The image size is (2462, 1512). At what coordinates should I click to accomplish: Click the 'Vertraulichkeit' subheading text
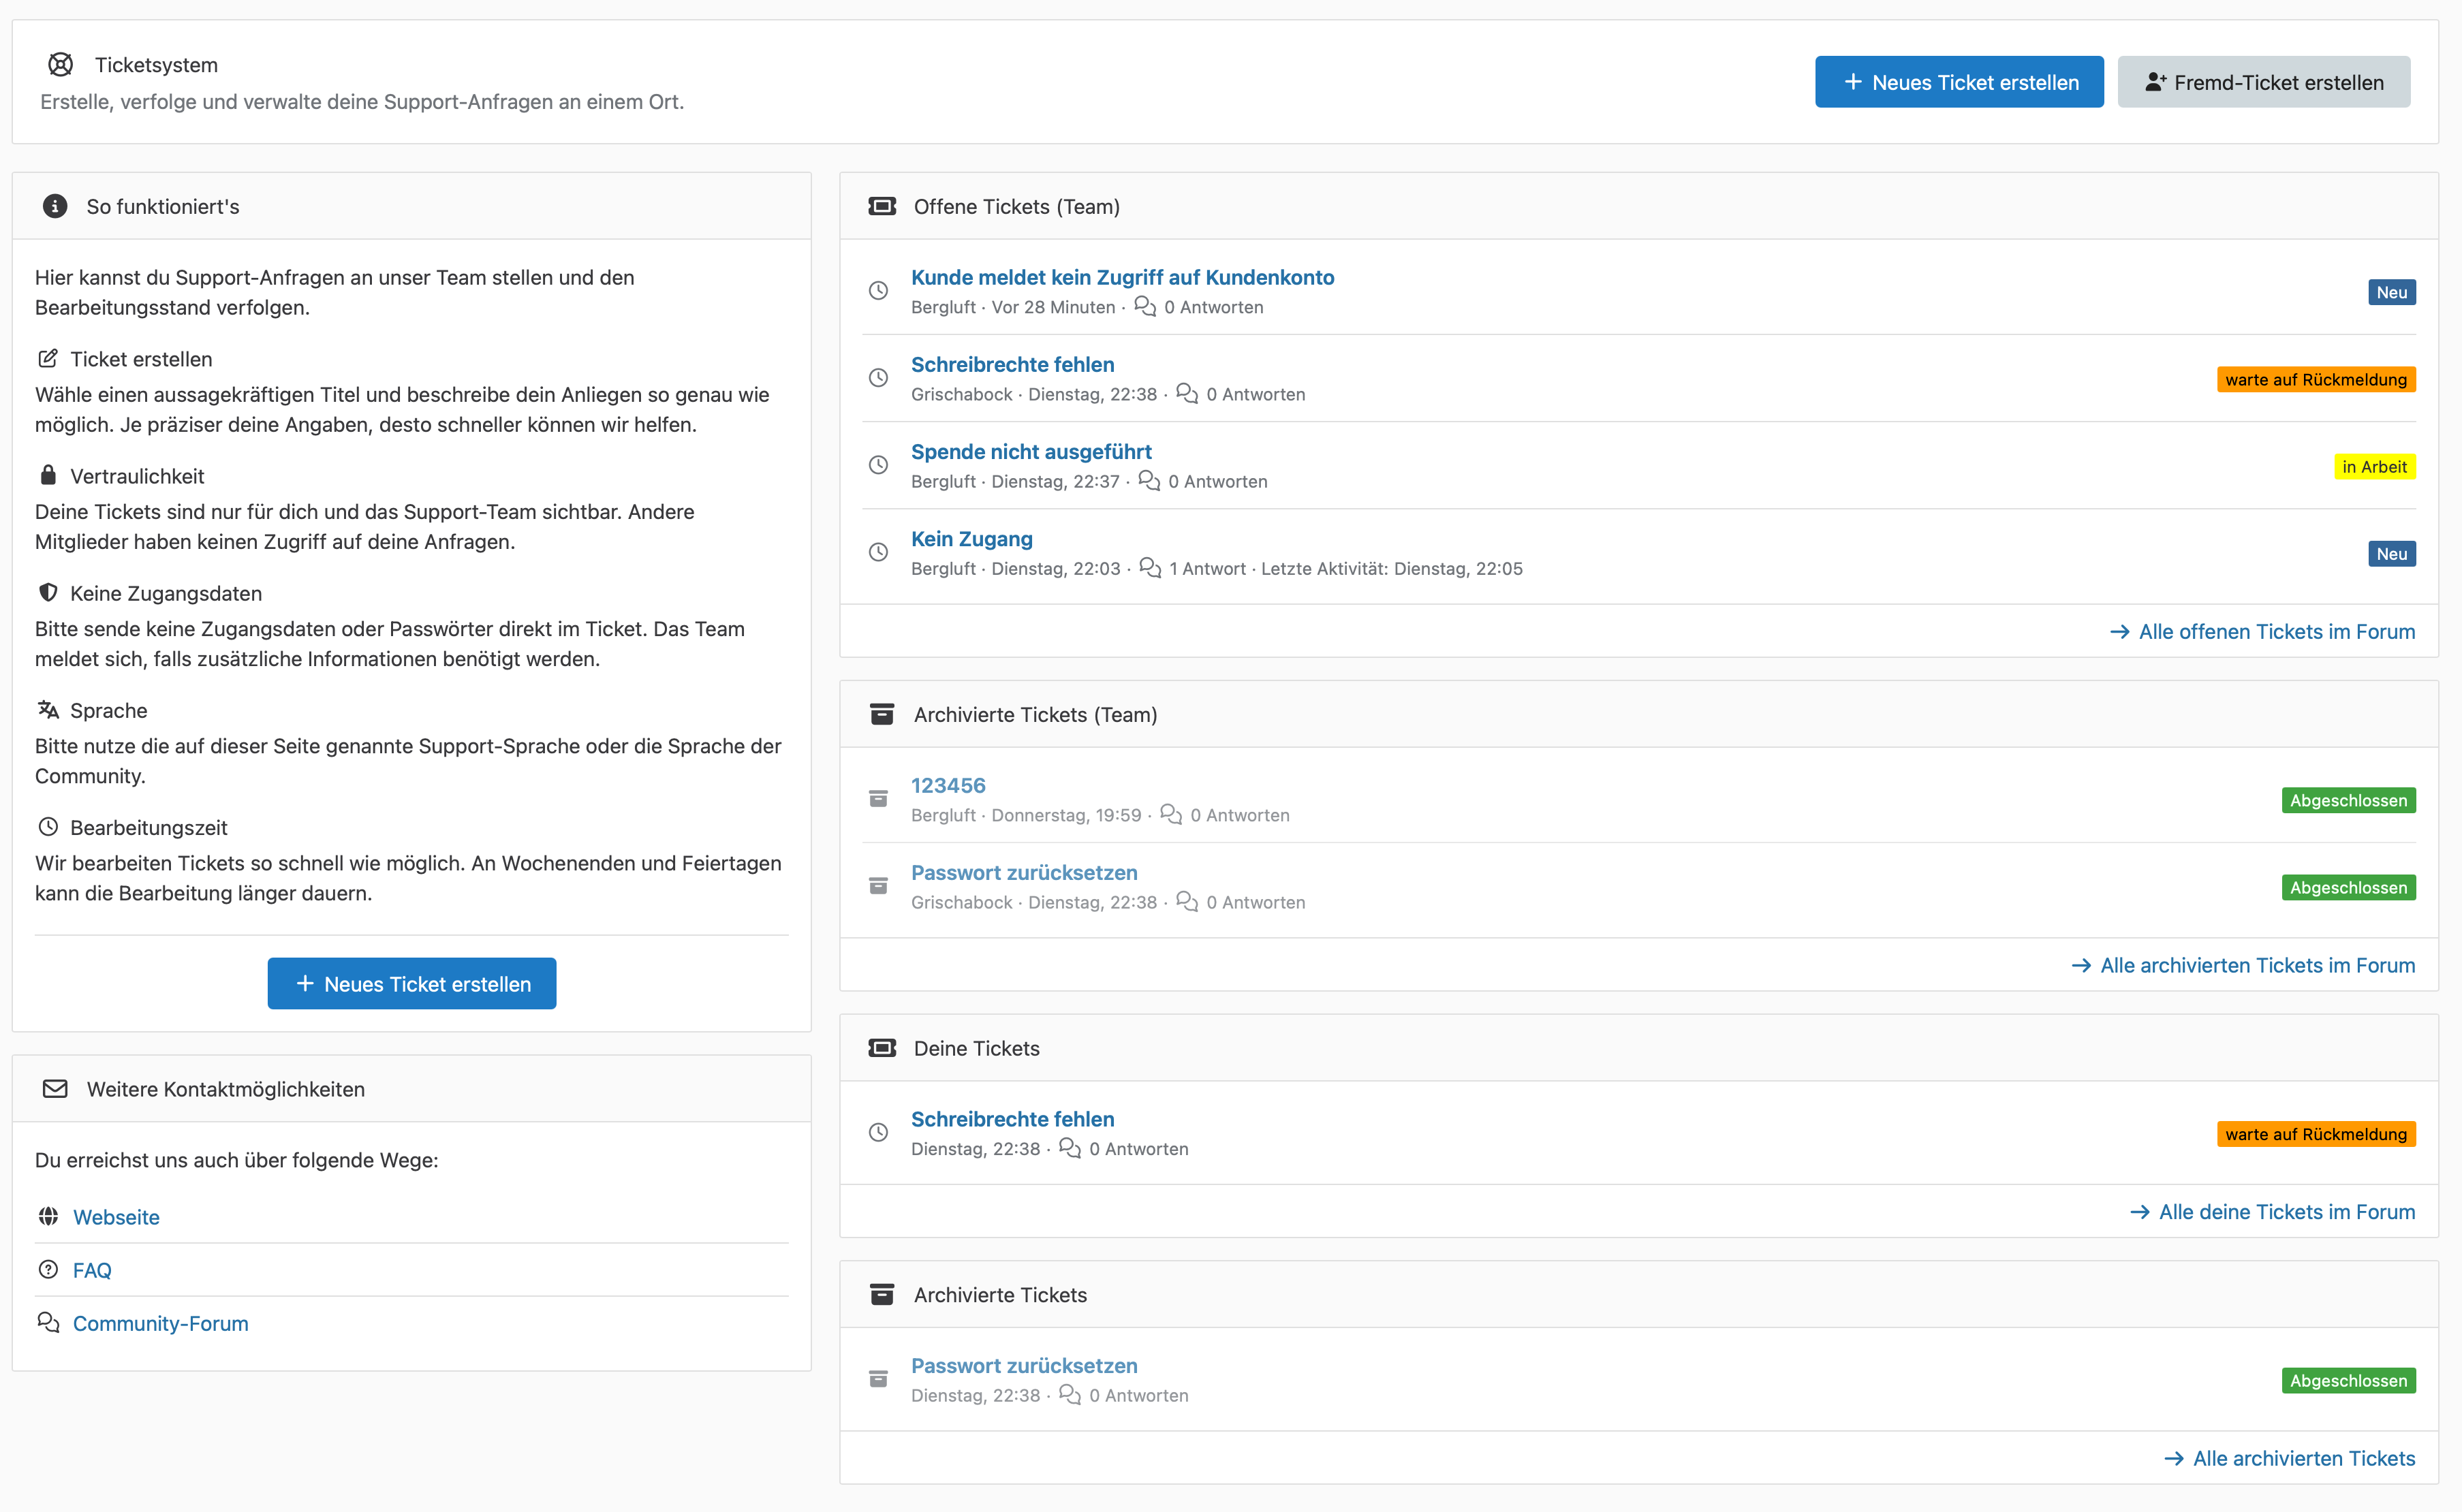pyautogui.click(x=137, y=476)
